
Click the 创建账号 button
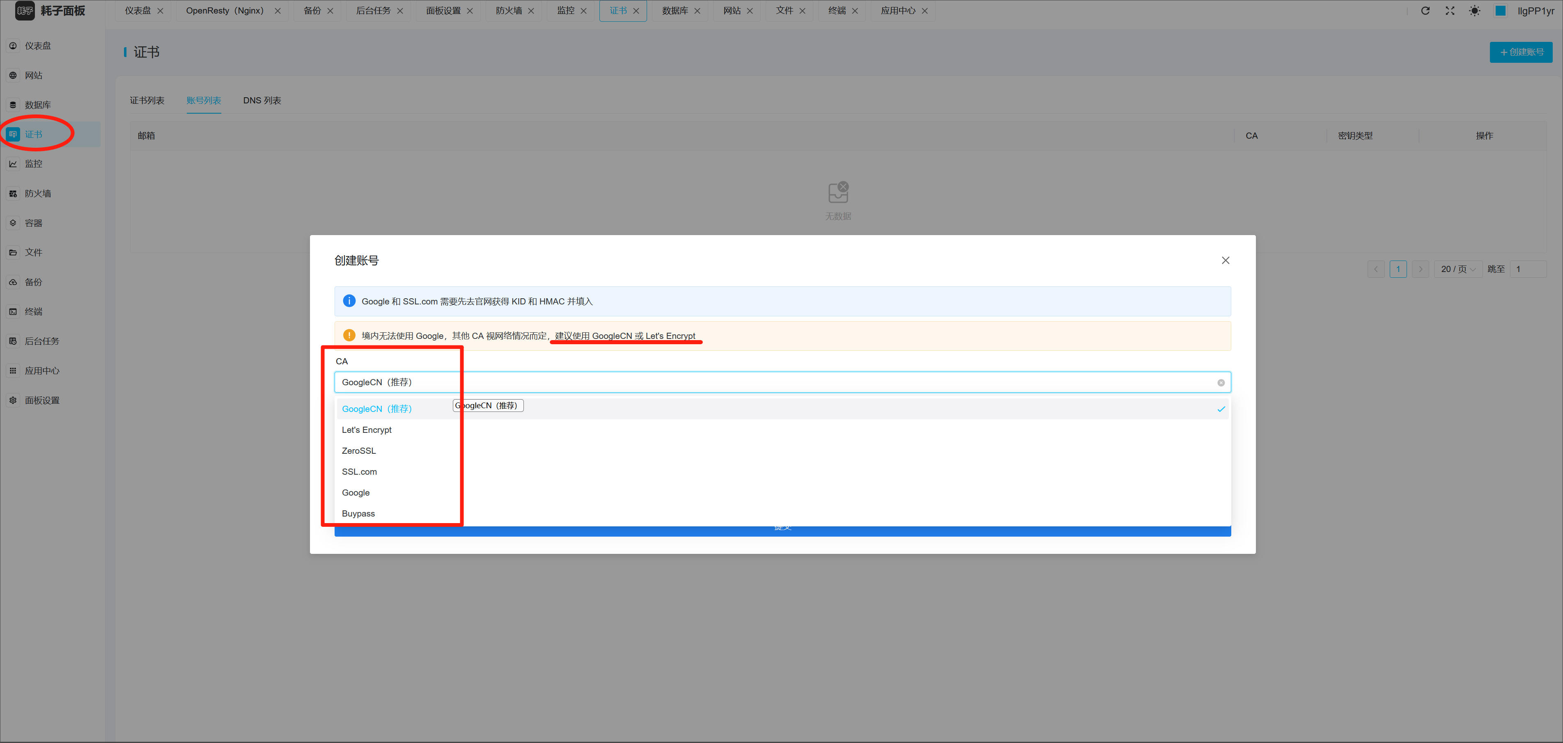point(1521,52)
